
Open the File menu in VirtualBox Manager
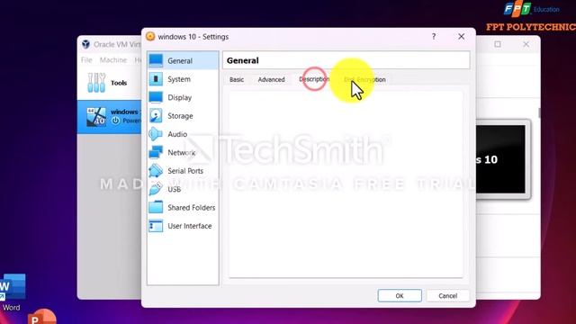pos(86,60)
